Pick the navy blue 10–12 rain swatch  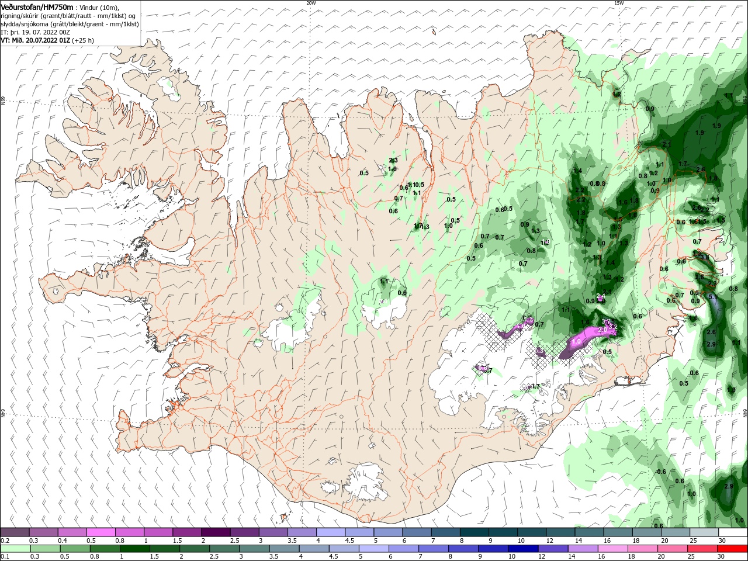[523, 549]
